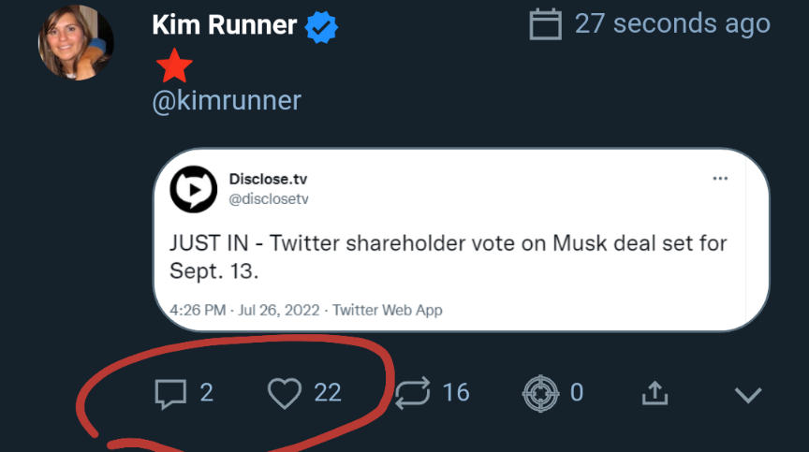The image size is (809, 452).
Task: Like the post with the heart icon
Action: [x=284, y=393]
